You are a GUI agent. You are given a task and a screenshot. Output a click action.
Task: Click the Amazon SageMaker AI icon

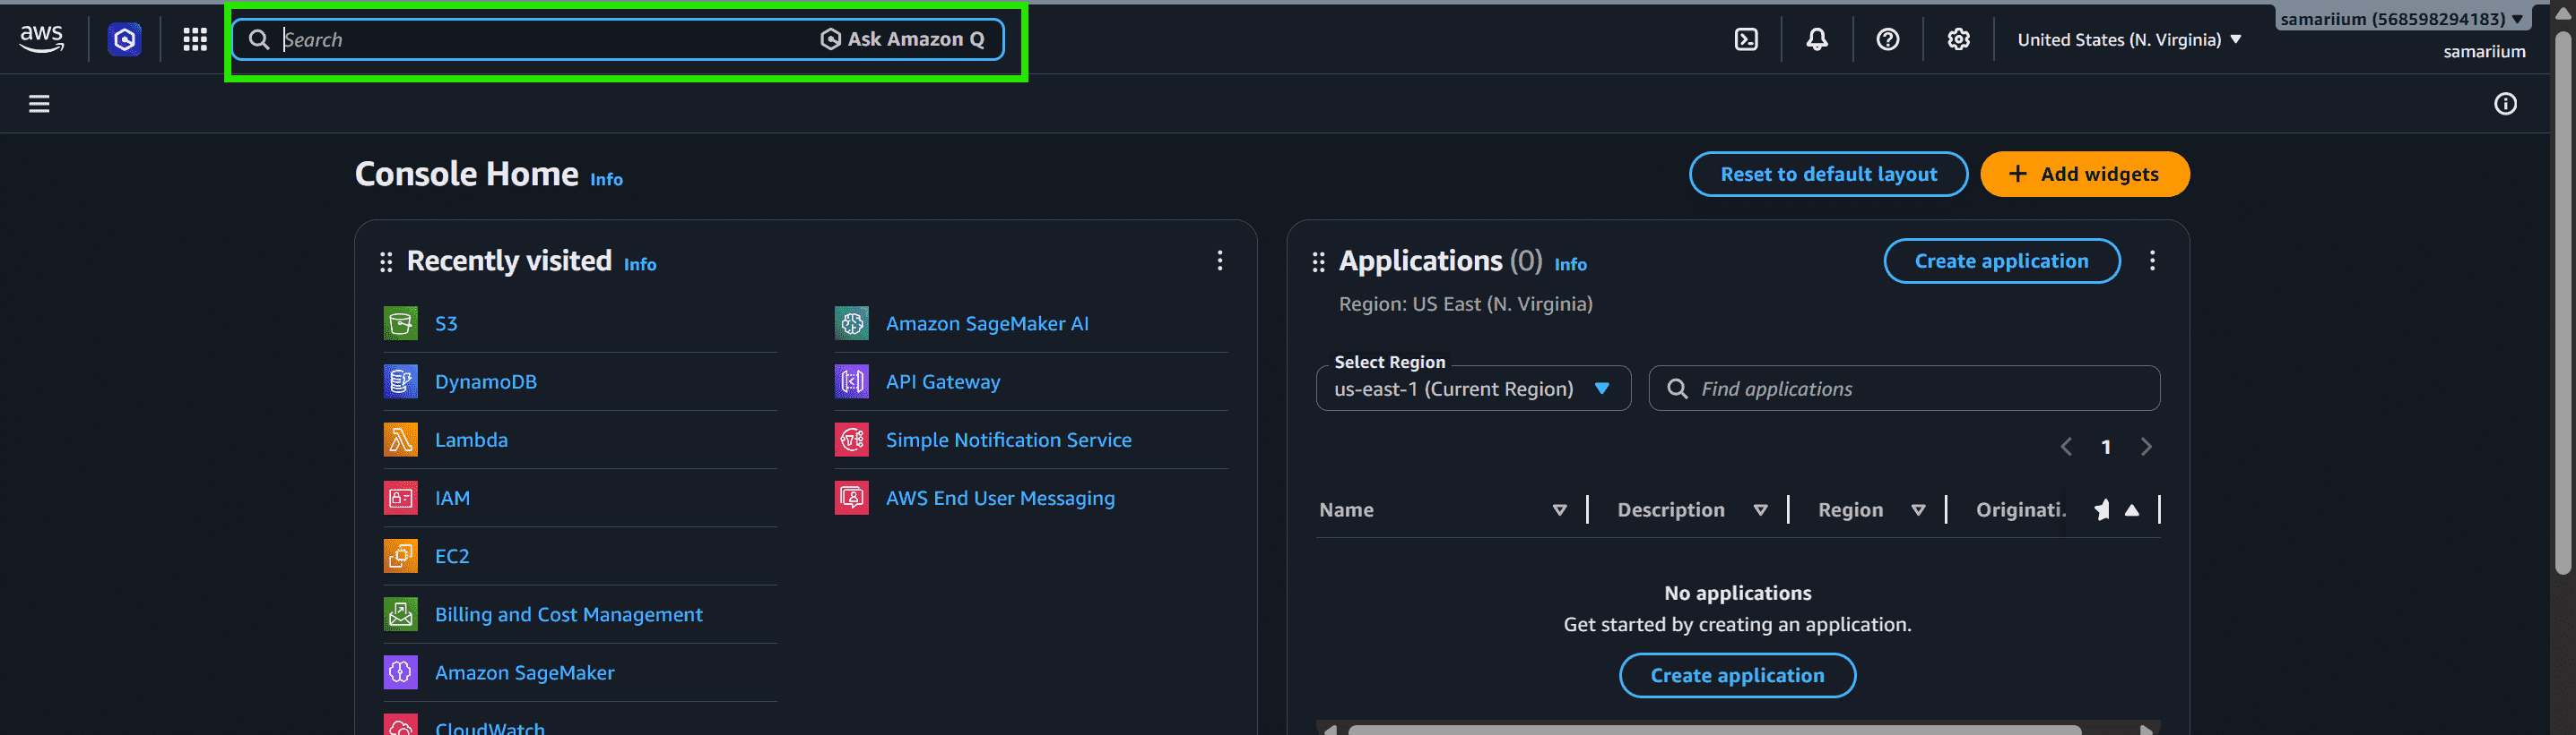pos(852,323)
